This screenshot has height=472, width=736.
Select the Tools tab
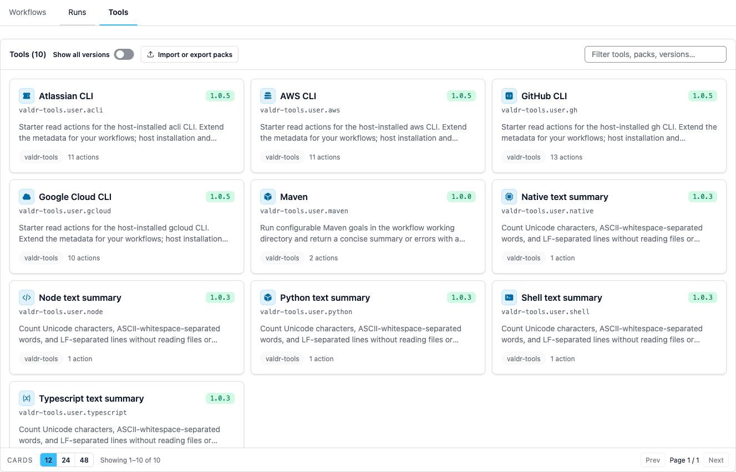(x=119, y=12)
